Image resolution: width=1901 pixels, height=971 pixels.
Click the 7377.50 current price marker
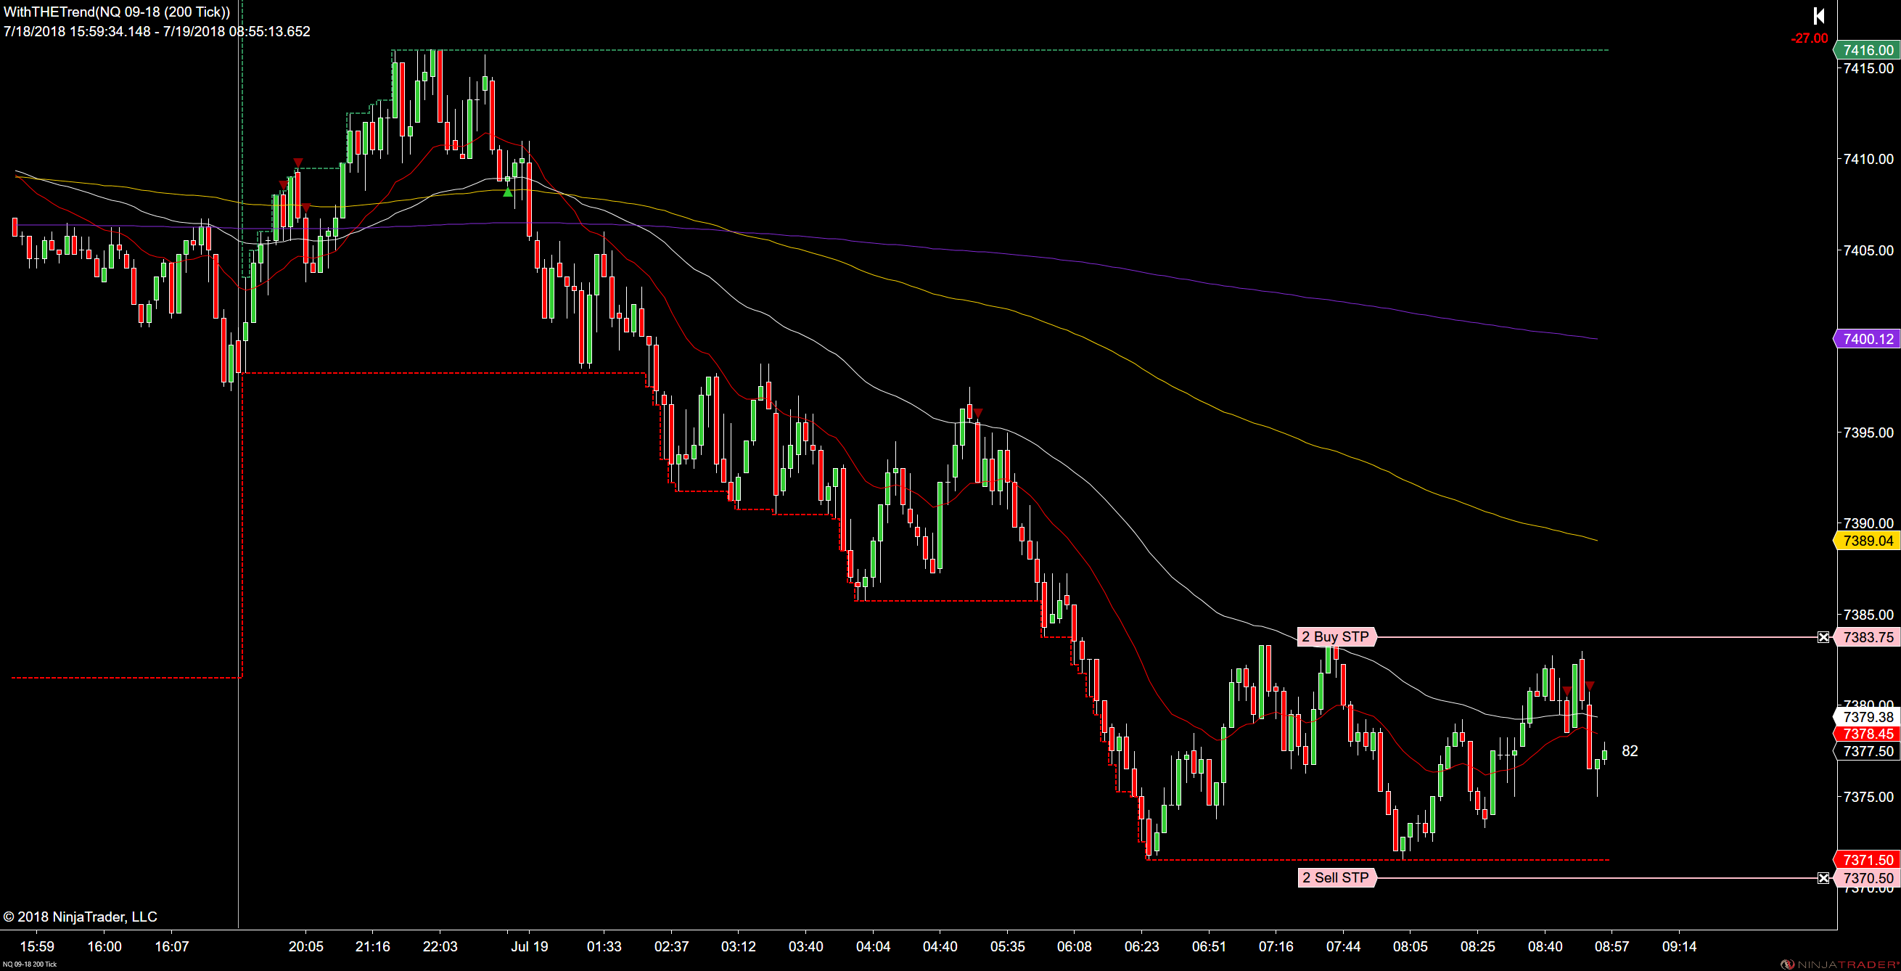(x=1868, y=751)
